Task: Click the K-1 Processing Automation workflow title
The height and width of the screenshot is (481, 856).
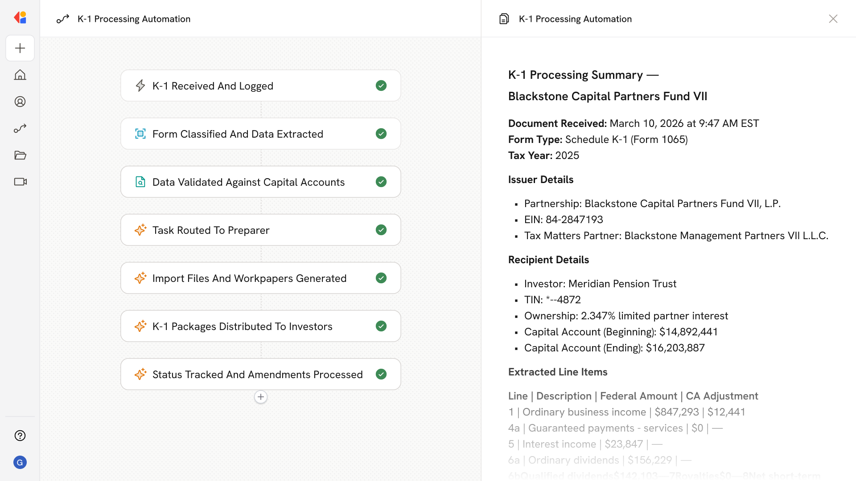Action: 134,19
